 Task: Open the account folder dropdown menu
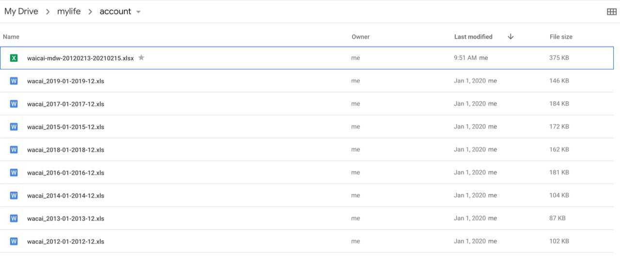tap(139, 12)
